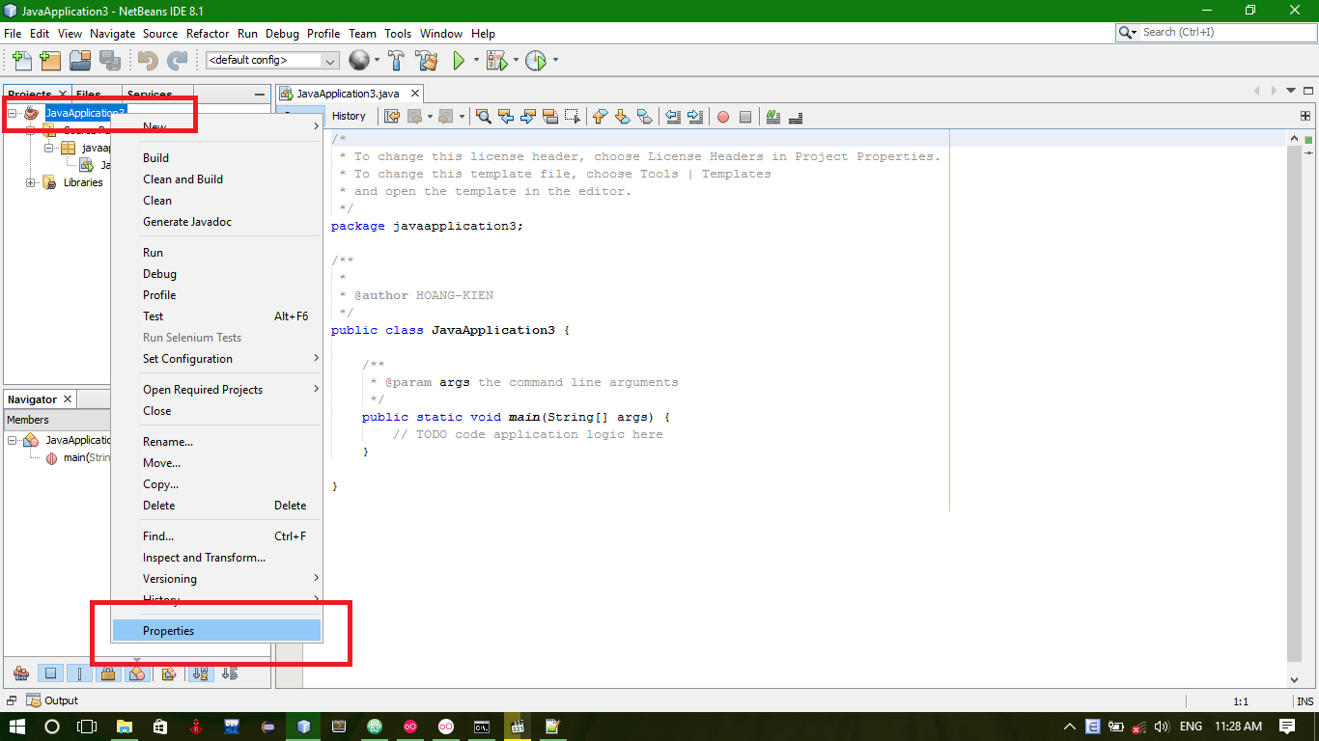Screen dimensions: 1319x741
Task: Choose Properties in the context menu
Action: tap(216, 631)
